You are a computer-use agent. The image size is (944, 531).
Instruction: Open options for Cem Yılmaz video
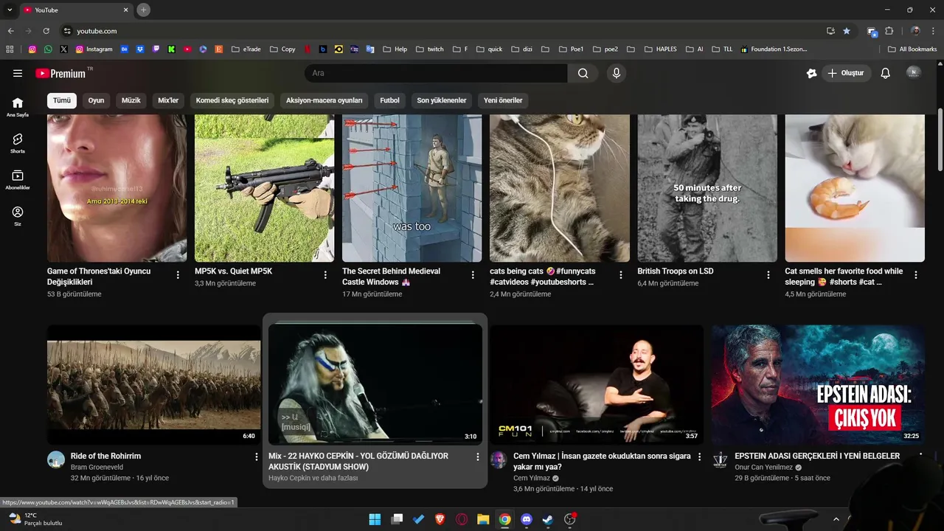[x=699, y=457]
